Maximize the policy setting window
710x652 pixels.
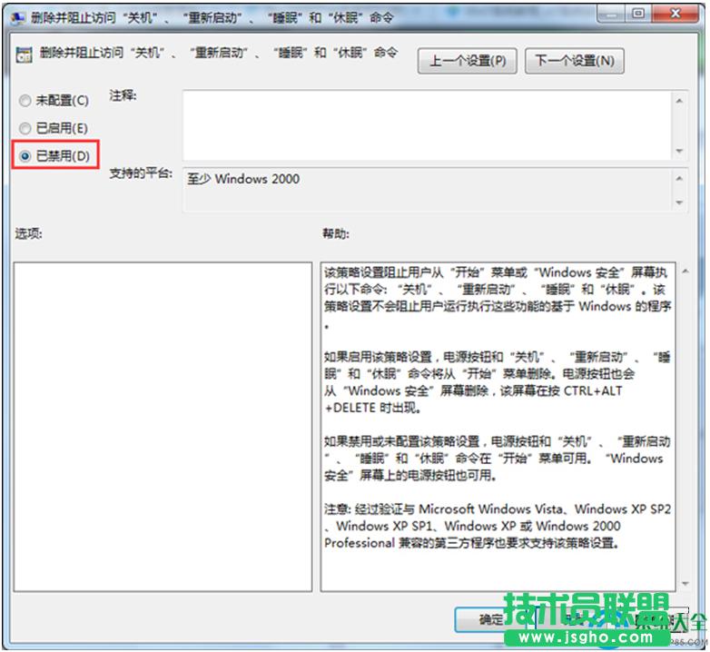[638, 14]
